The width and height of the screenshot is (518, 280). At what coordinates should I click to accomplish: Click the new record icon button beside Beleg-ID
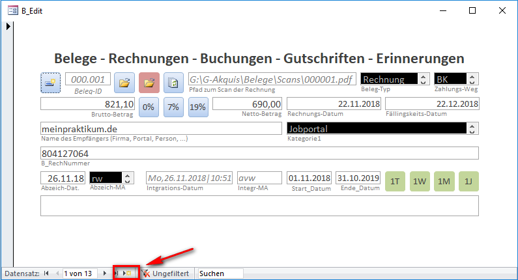coord(50,83)
